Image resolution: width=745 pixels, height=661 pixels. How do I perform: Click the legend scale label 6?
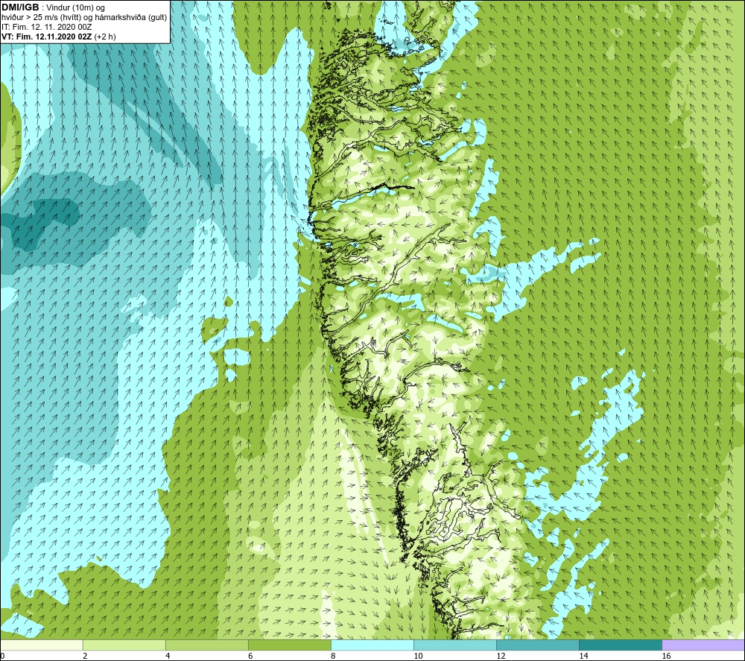coord(250,657)
